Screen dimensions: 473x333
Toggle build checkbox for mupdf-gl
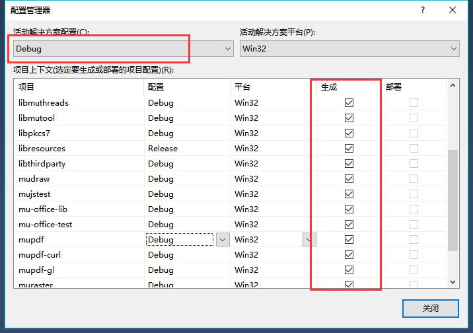pyautogui.click(x=349, y=270)
